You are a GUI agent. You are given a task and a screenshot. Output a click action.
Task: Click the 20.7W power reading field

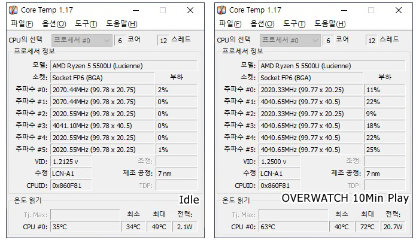pyautogui.click(x=393, y=227)
